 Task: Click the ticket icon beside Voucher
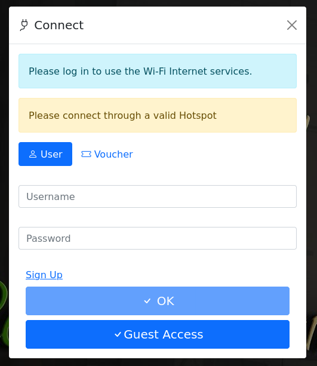pos(86,154)
